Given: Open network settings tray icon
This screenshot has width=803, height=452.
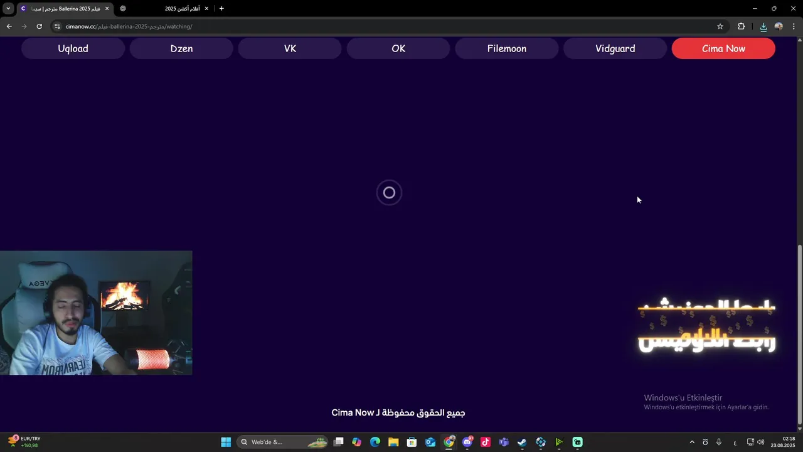Looking at the screenshot, I should [750, 442].
